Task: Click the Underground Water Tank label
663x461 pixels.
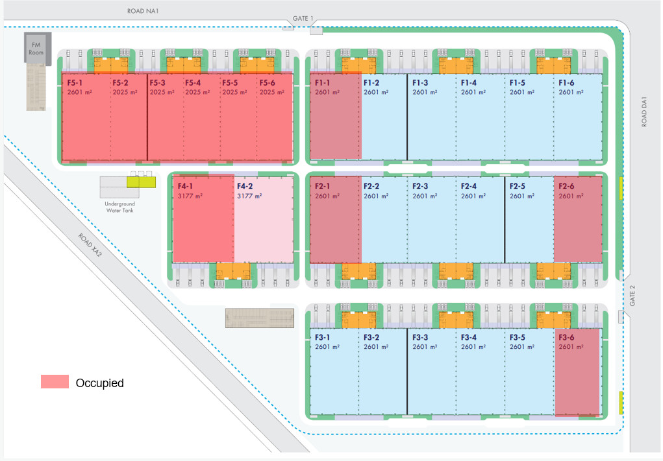Action: click(119, 207)
